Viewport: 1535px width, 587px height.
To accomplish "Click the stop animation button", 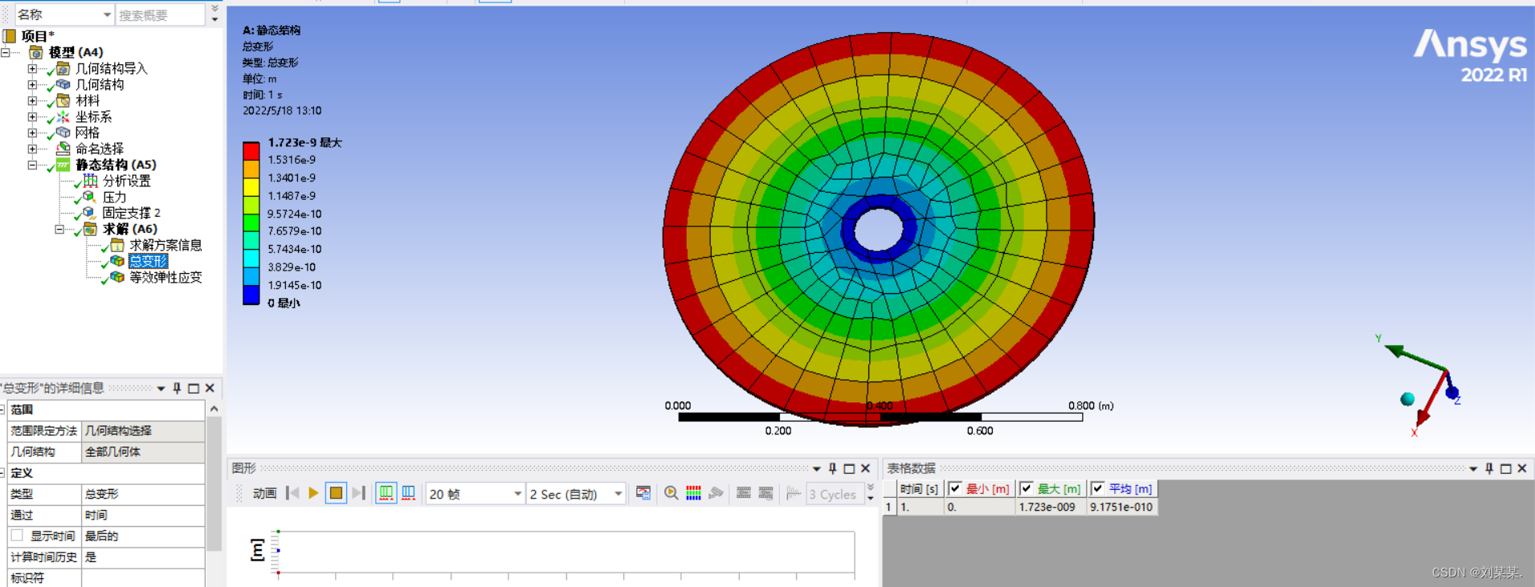I will [x=336, y=493].
